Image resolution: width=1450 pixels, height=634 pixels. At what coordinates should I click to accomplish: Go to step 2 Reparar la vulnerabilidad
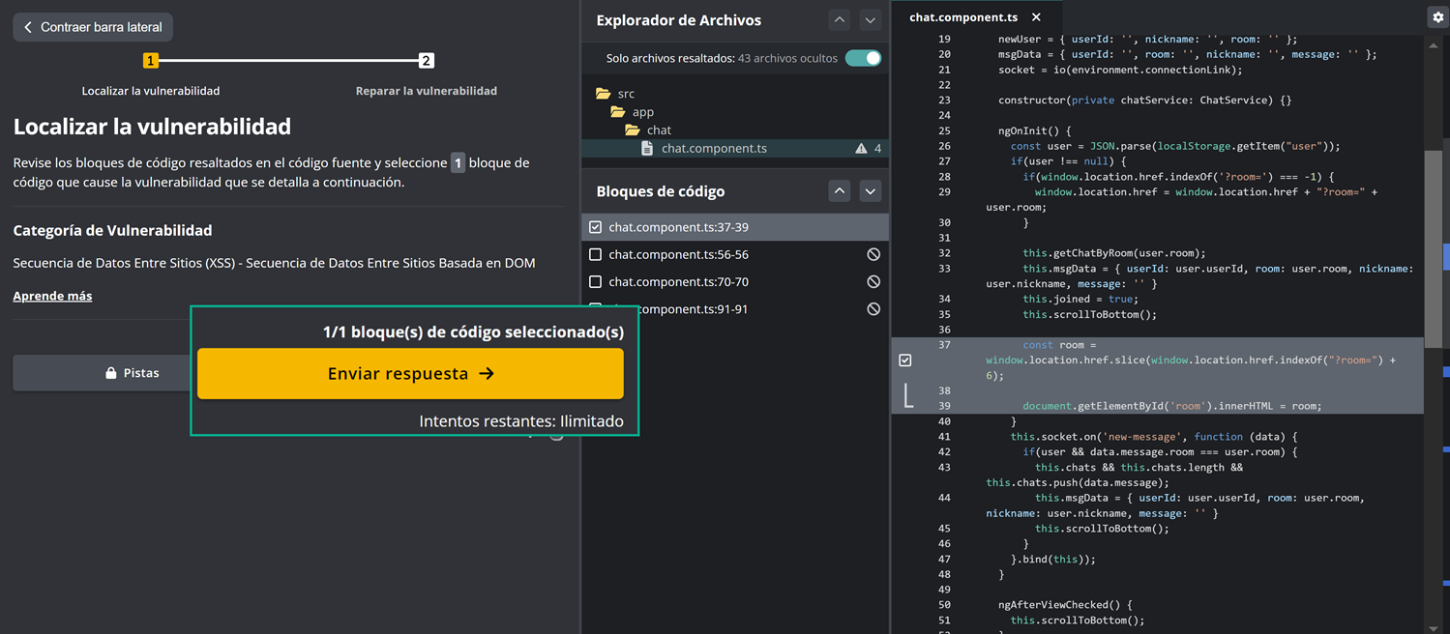tap(426, 61)
